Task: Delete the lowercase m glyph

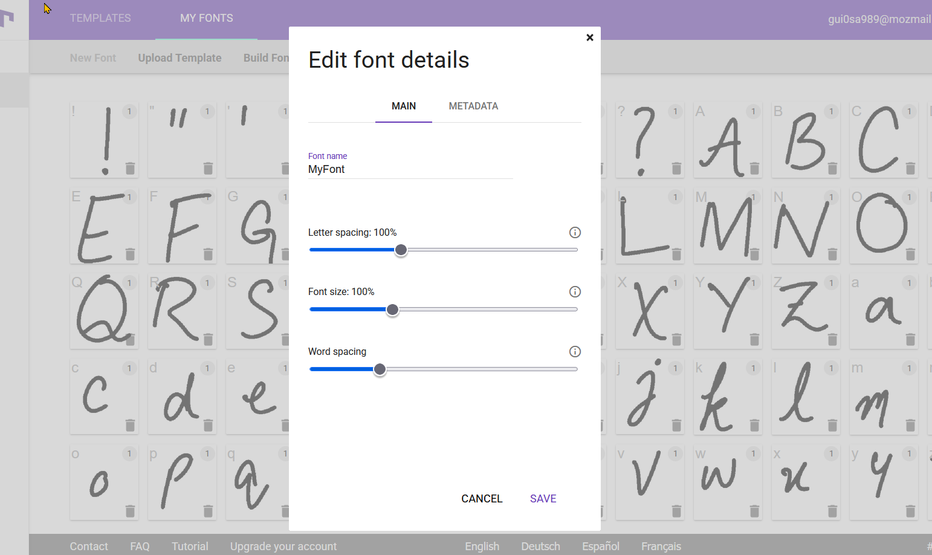Action: [910, 426]
